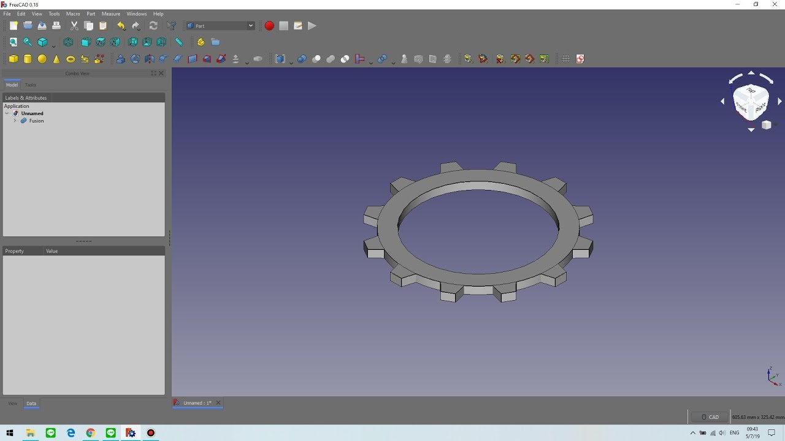Add a cylinder primitive
Screen dimensions: 785x441
[28, 59]
